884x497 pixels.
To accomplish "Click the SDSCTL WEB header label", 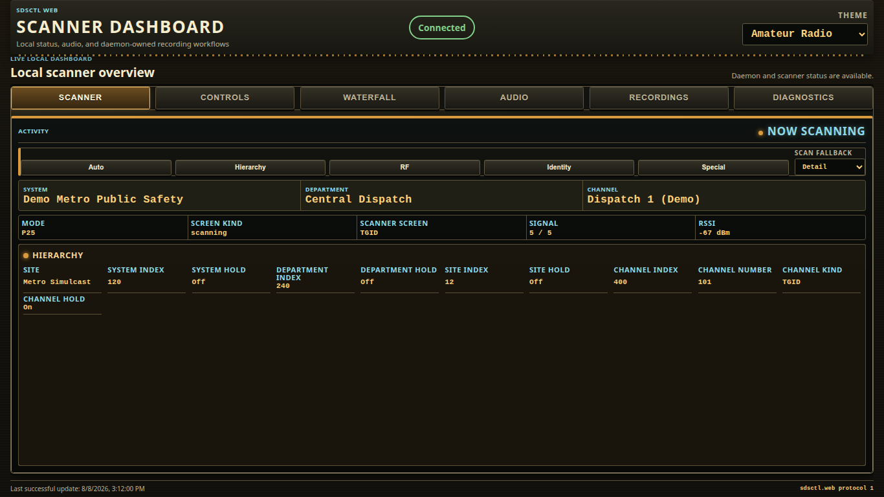I will click(37, 10).
